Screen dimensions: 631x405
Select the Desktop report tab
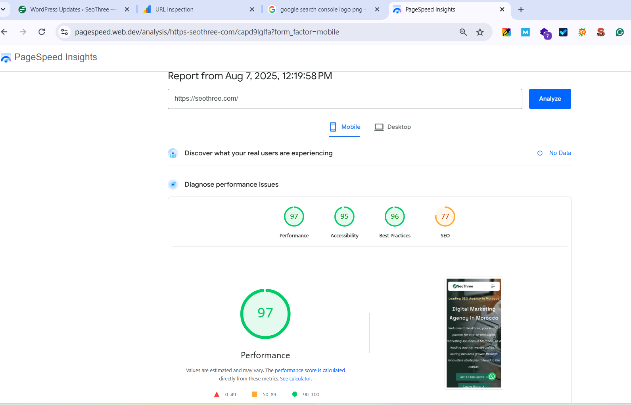tap(393, 127)
